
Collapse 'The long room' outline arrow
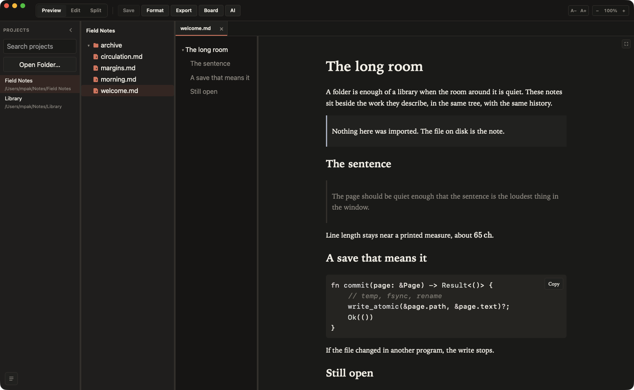point(183,50)
